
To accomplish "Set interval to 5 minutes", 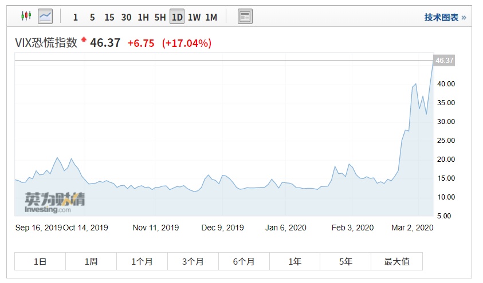I will 92,17.
